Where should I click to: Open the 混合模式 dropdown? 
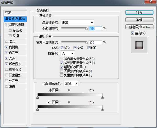(x=77, y=23)
